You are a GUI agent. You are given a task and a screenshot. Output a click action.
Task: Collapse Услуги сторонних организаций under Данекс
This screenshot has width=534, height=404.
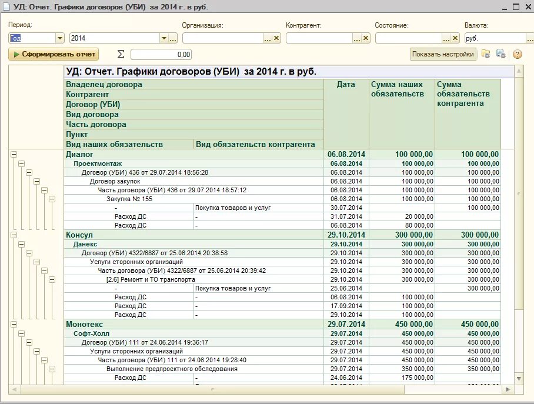(x=37, y=262)
